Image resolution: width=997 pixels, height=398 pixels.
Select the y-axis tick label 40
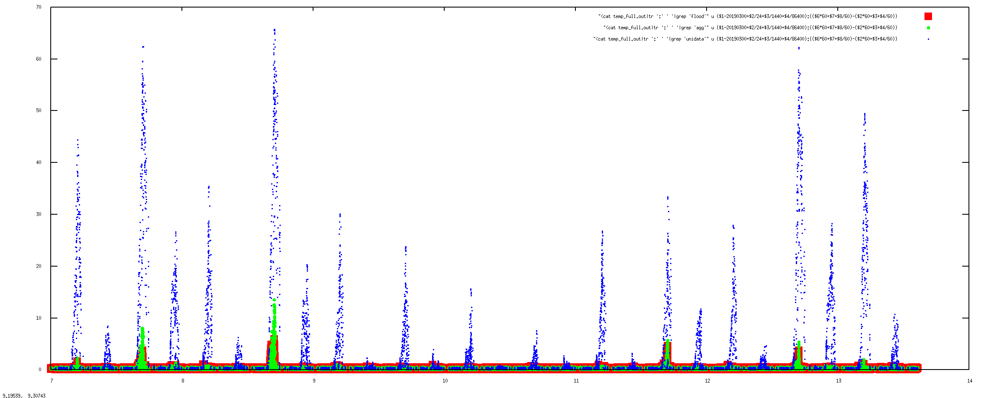tap(39, 162)
